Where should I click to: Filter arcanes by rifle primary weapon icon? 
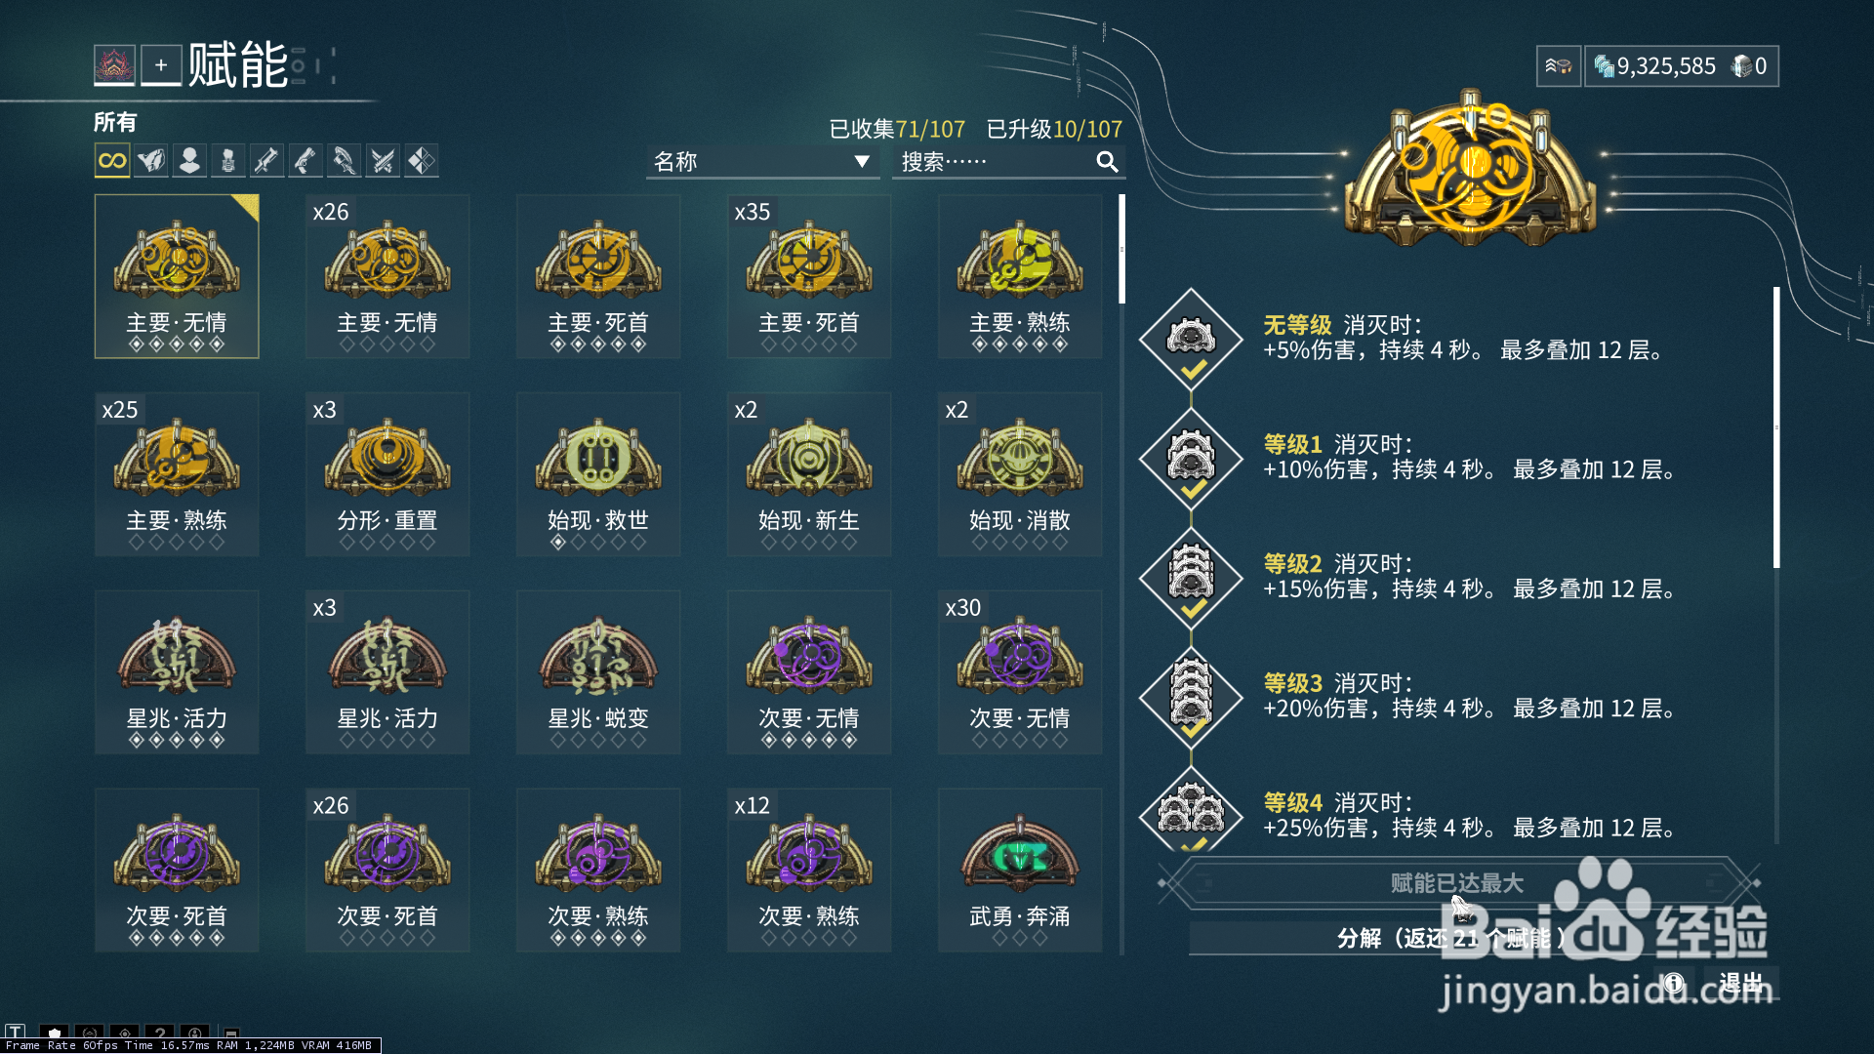pyautogui.click(x=266, y=161)
